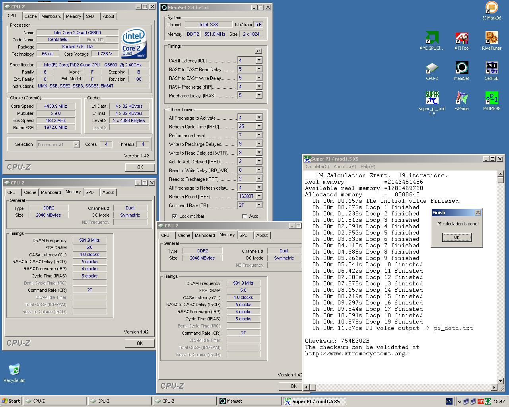The image size is (509, 407).
Task: Open the Recycle Bin
Action: pos(14,373)
